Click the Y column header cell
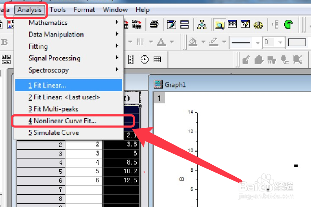Viewport: 311px width, 207px height. pos(132,98)
